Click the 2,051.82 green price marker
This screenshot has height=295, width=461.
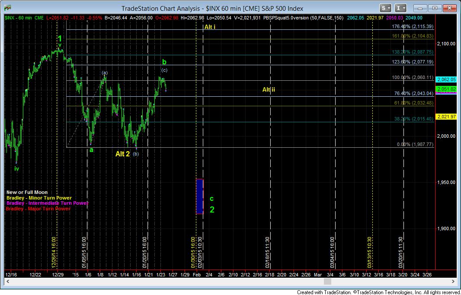(446, 89)
